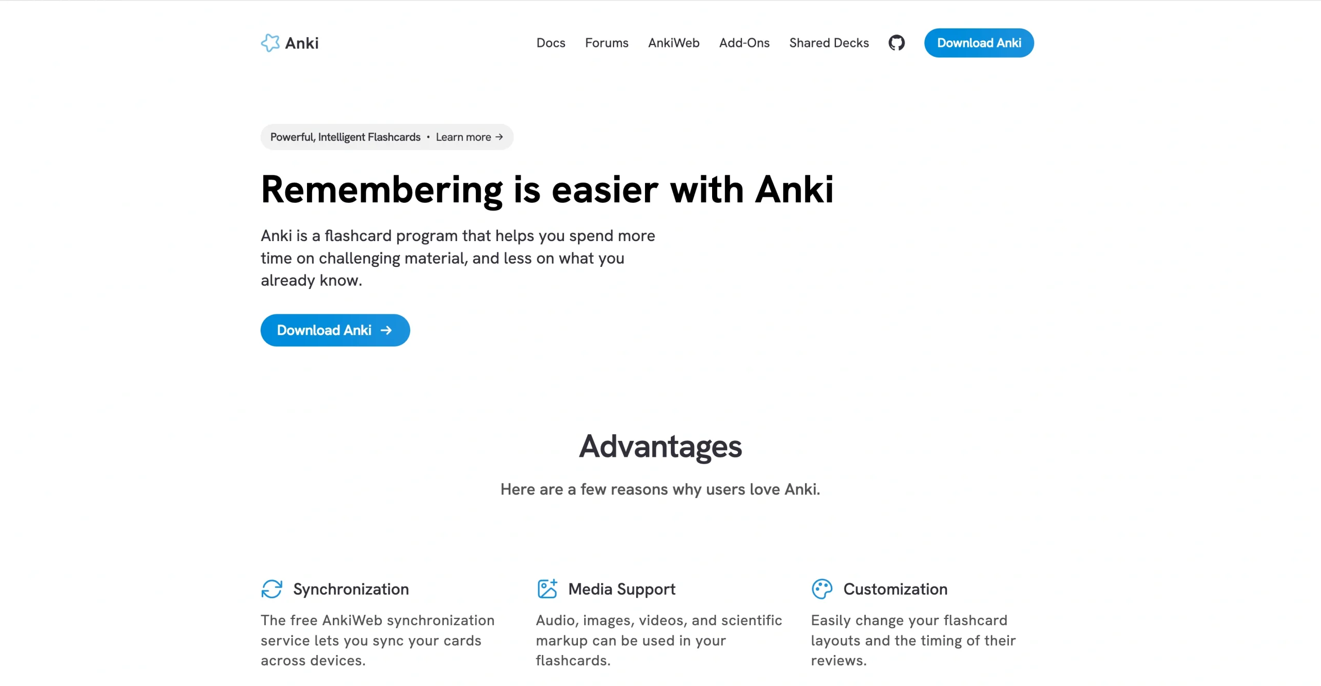Image resolution: width=1321 pixels, height=686 pixels.
Task: Click the top-right Download Anki button
Action: pos(978,43)
